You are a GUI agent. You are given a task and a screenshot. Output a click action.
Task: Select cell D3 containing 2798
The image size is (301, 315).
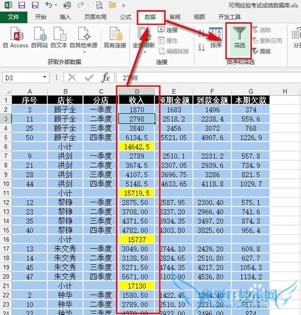pyautogui.click(x=137, y=119)
